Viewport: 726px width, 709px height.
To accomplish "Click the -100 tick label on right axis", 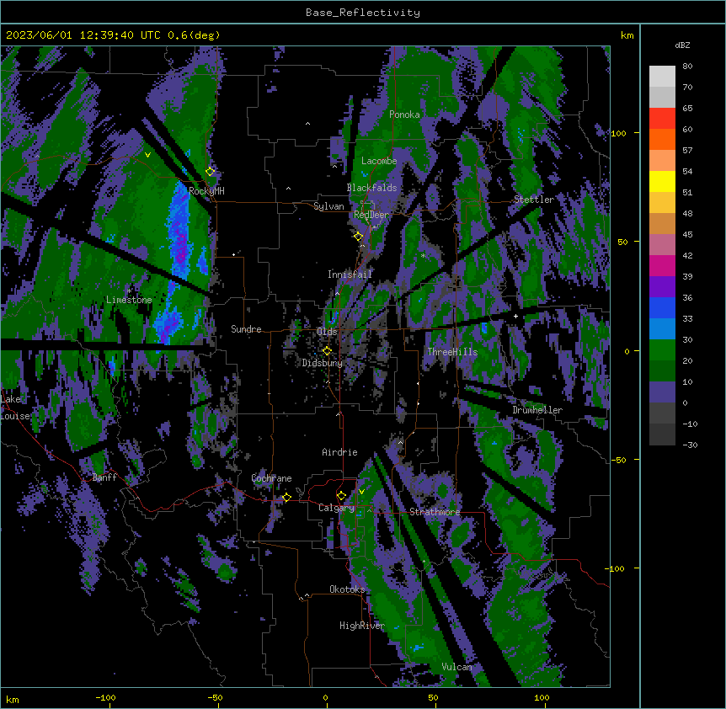I will 615,568.
